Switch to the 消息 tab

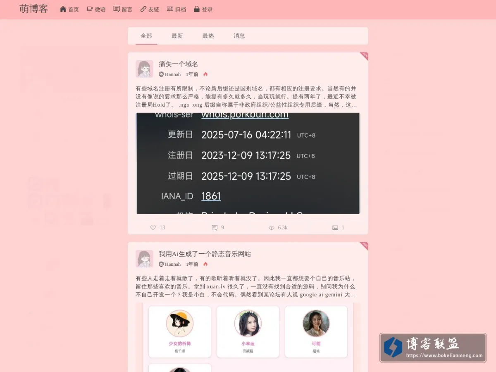pyautogui.click(x=239, y=36)
